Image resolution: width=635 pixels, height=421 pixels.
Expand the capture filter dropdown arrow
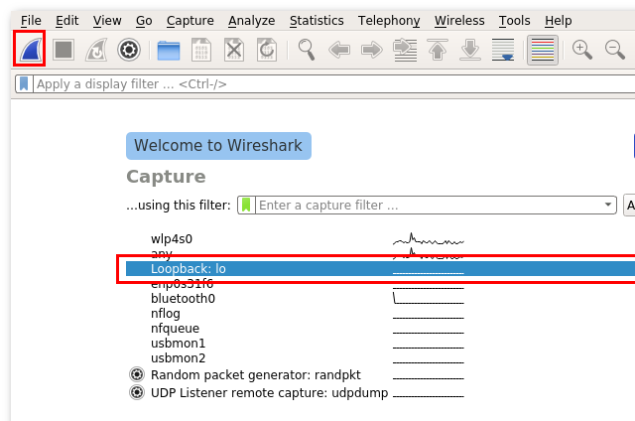tap(608, 206)
